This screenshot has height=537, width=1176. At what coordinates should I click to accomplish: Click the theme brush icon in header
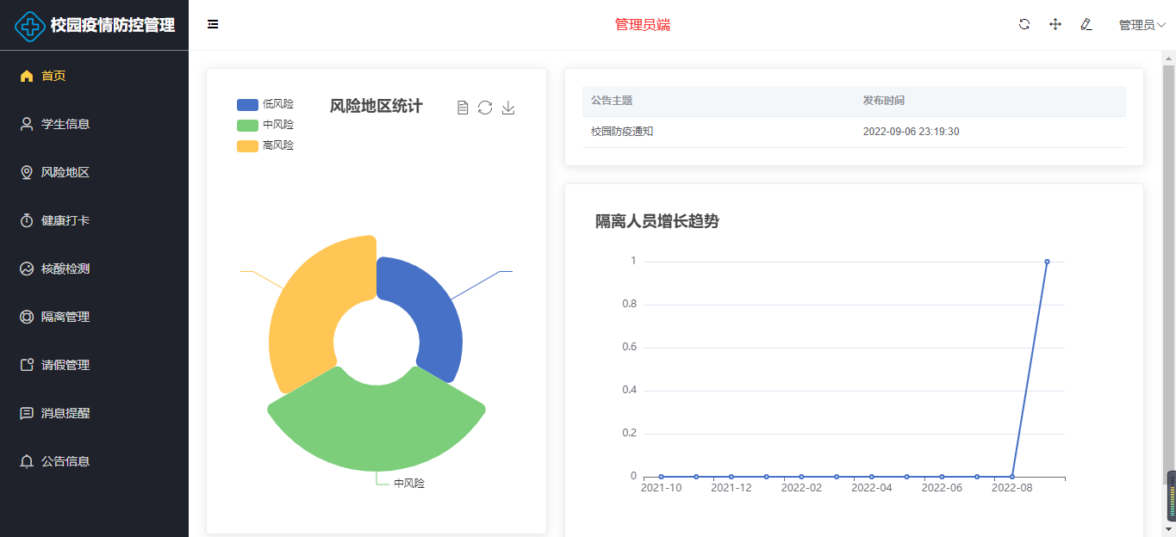[1086, 24]
